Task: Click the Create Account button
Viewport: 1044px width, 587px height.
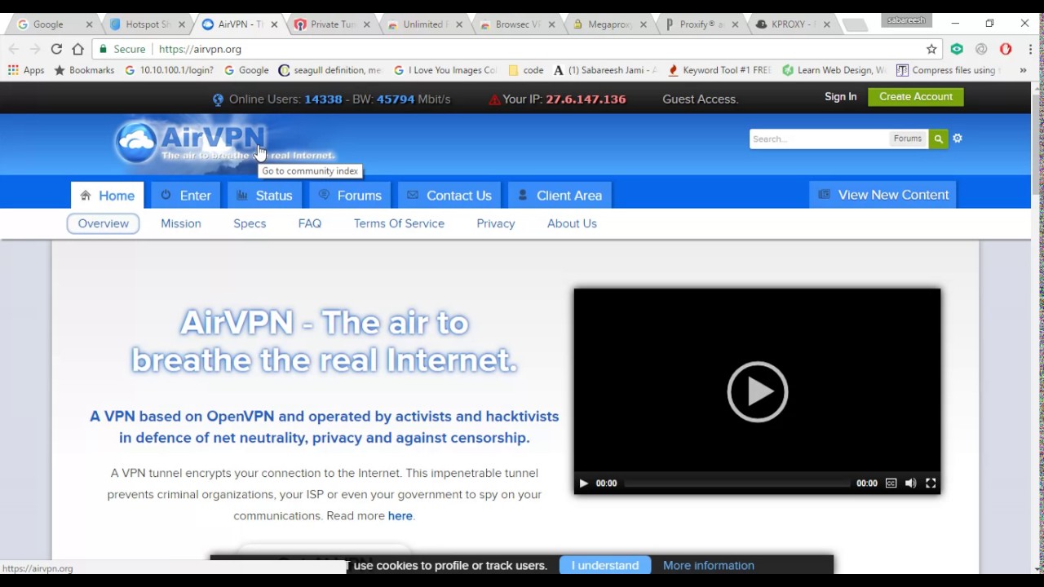Action: pyautogui.click(x=916, y=96)
